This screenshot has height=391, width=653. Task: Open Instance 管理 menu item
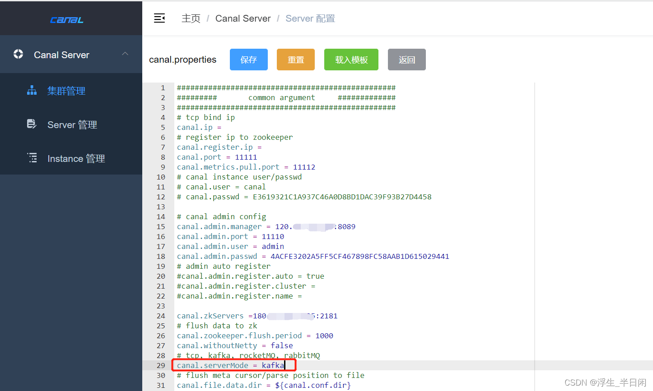click(71, 158)
